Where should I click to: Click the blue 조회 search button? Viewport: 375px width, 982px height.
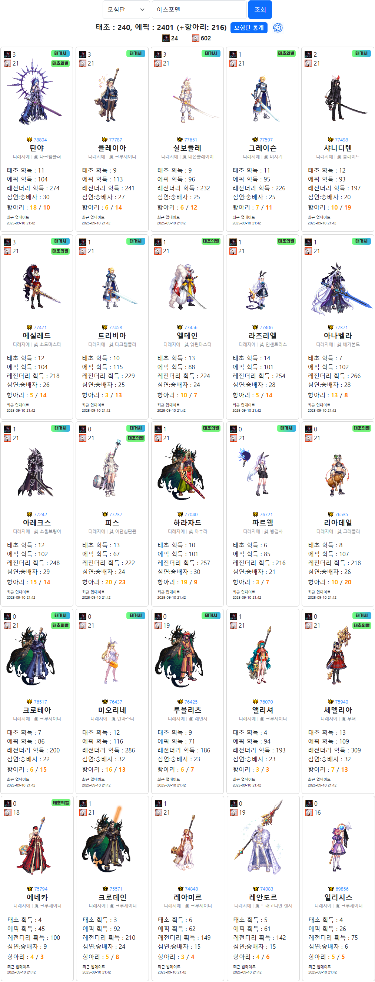coord(260,10)
